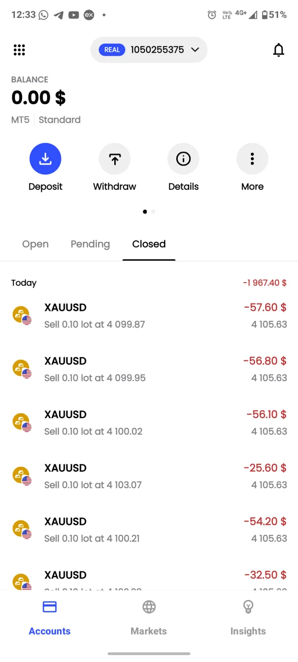Tap the blue Deposit icon
Viewport: 298px width, 662px height.
45,159
